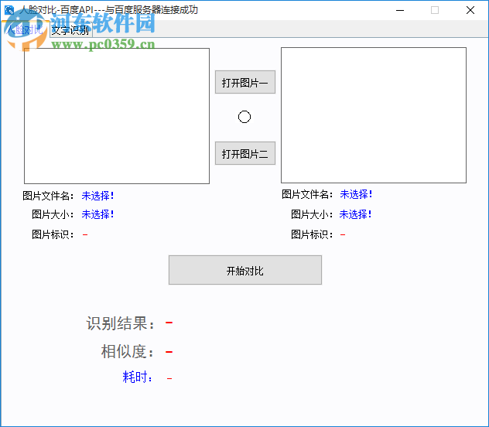Click the left 图片标识 label
The height and width of the screenshot is (427, 489).
tap(53, 234)
